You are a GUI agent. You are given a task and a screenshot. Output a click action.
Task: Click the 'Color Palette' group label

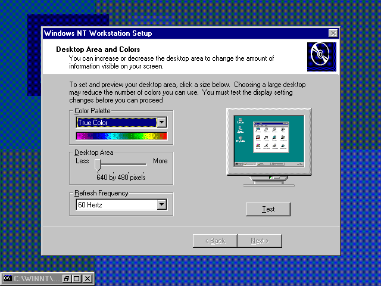coord(92,111)
